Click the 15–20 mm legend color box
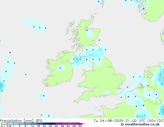The image size is (164, 127). pyautogui.click(x=40, y=124)
